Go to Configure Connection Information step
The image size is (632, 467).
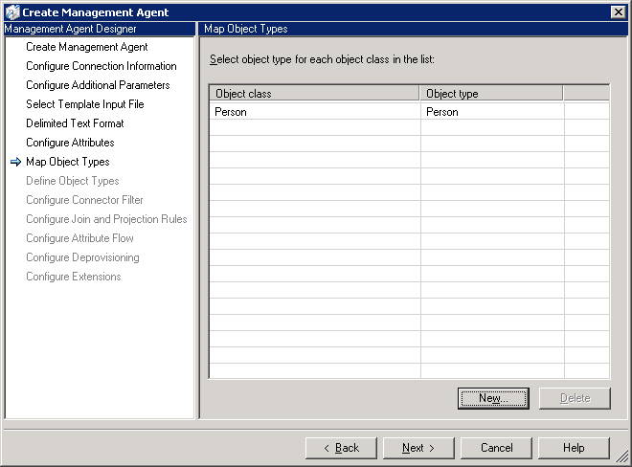[x=102, y=66]
